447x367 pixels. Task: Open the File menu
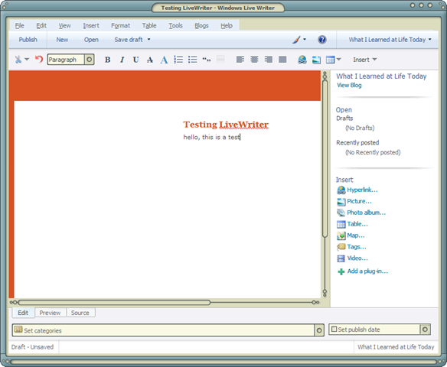19,26
